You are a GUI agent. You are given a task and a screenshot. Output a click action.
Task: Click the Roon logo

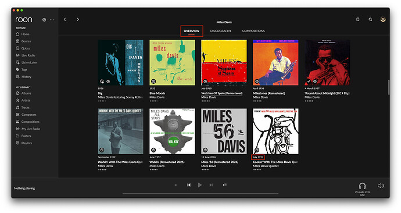tap(24, 20)
